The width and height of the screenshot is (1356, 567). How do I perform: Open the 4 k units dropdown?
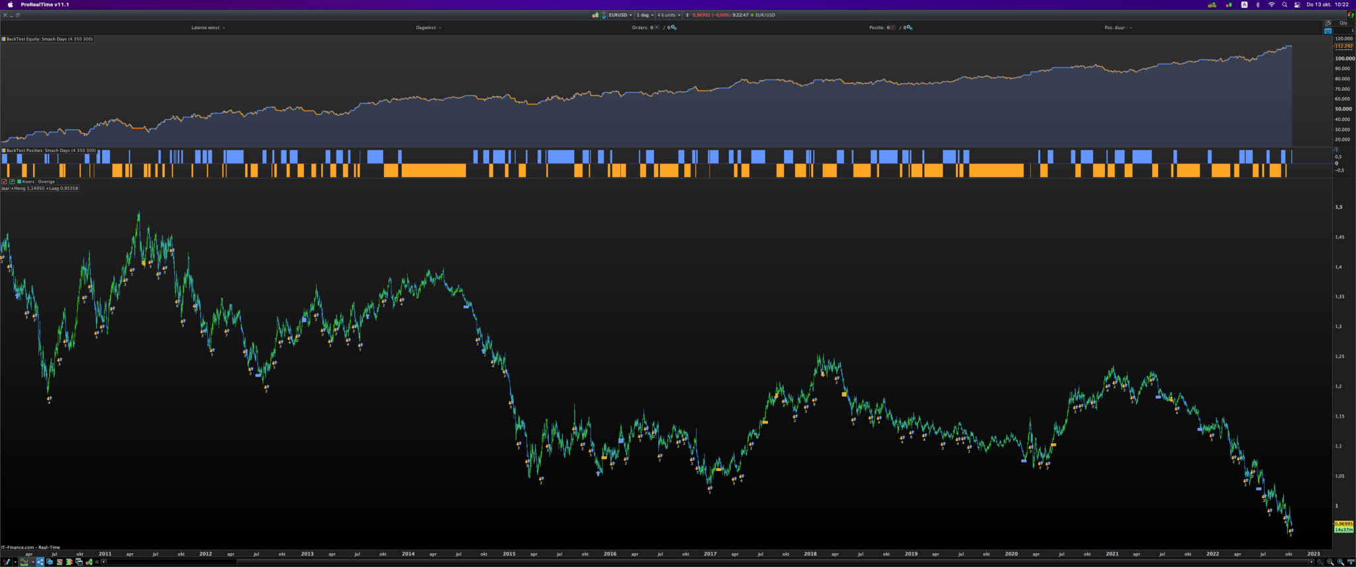tap(669, 15)
